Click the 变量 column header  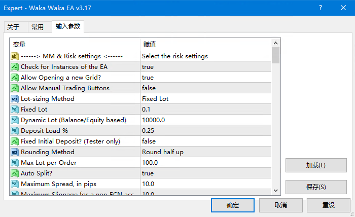point(75,44)
